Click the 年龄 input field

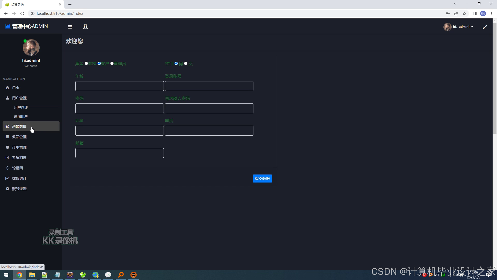point(120,86)
